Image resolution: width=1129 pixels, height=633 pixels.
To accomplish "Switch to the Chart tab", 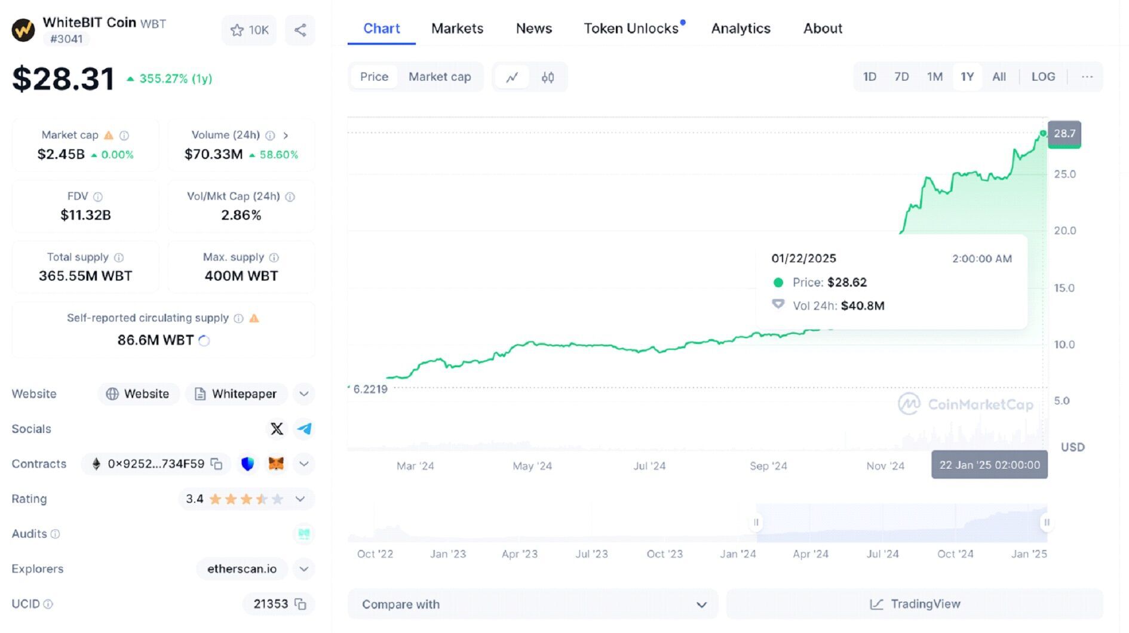I will pyautogui.click(x=382, y=29).
